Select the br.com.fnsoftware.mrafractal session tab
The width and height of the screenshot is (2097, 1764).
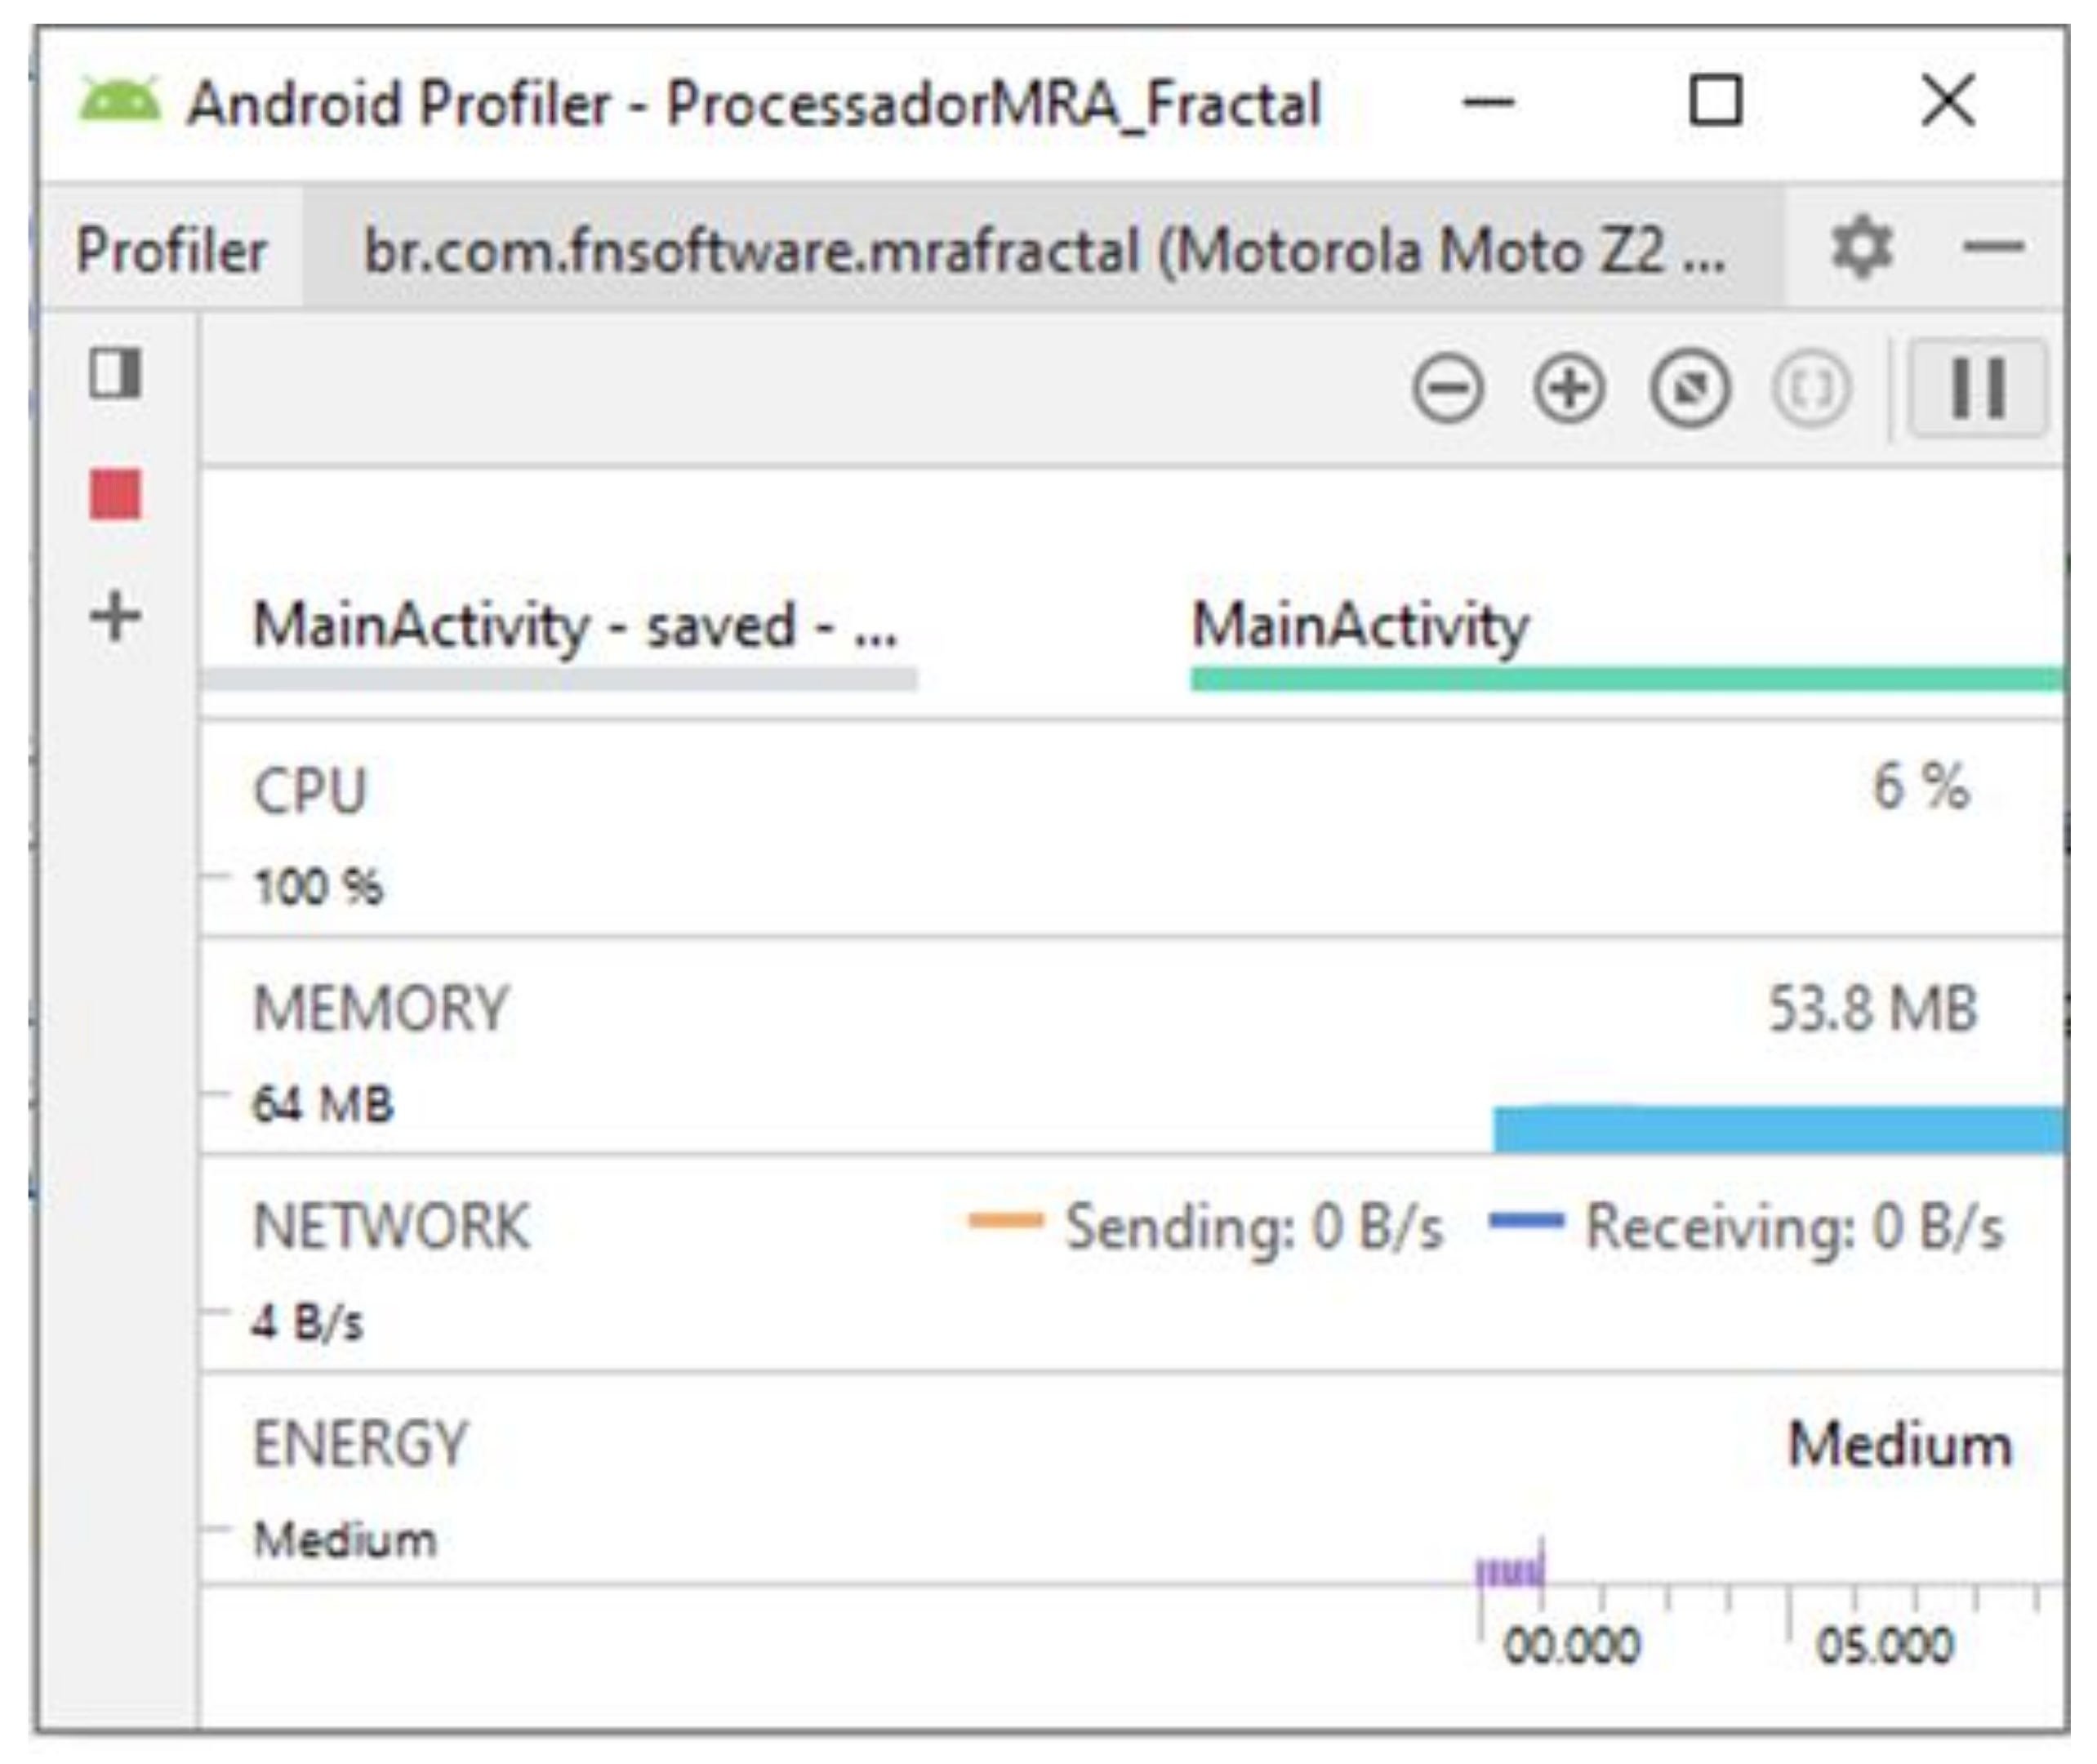[x=1043, y=250]
